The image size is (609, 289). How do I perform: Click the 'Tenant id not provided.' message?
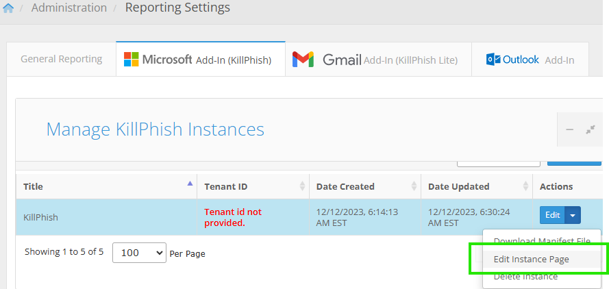233,217
